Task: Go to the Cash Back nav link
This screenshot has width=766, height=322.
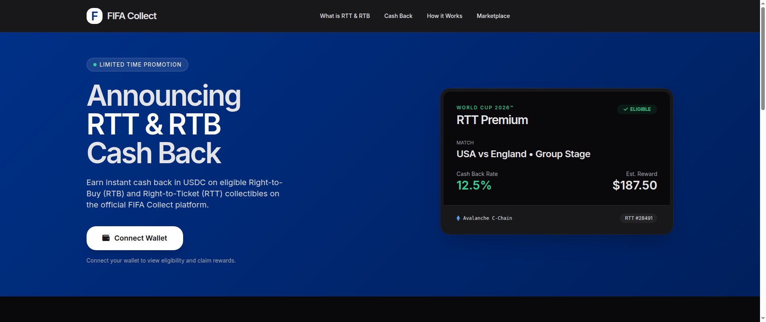Action: click(398, 16)
